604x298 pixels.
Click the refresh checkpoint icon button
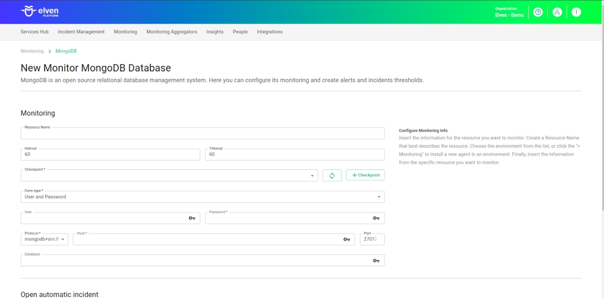tap(332, 175)
